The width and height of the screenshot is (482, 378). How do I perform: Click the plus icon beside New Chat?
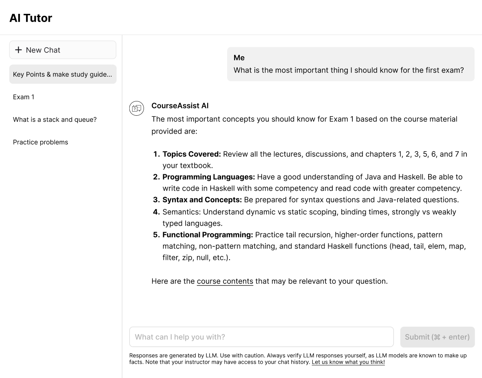[x=18, y=50]
